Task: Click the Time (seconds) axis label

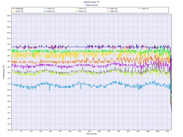Action: [x=91, y=134]
